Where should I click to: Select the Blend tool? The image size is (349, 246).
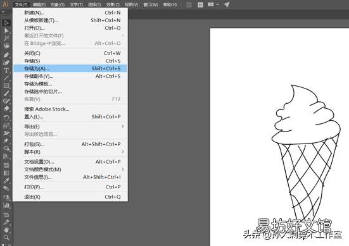coord(6,188)
